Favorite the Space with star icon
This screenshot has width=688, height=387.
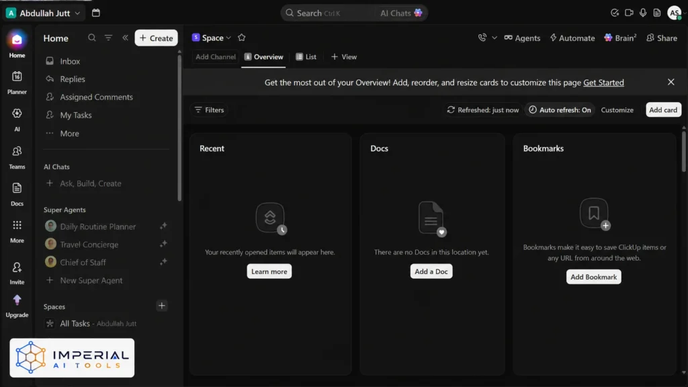tap(241, 38)
